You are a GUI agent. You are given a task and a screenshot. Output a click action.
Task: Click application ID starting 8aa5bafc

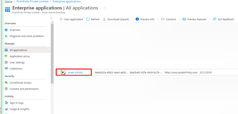tap(146, 72)
